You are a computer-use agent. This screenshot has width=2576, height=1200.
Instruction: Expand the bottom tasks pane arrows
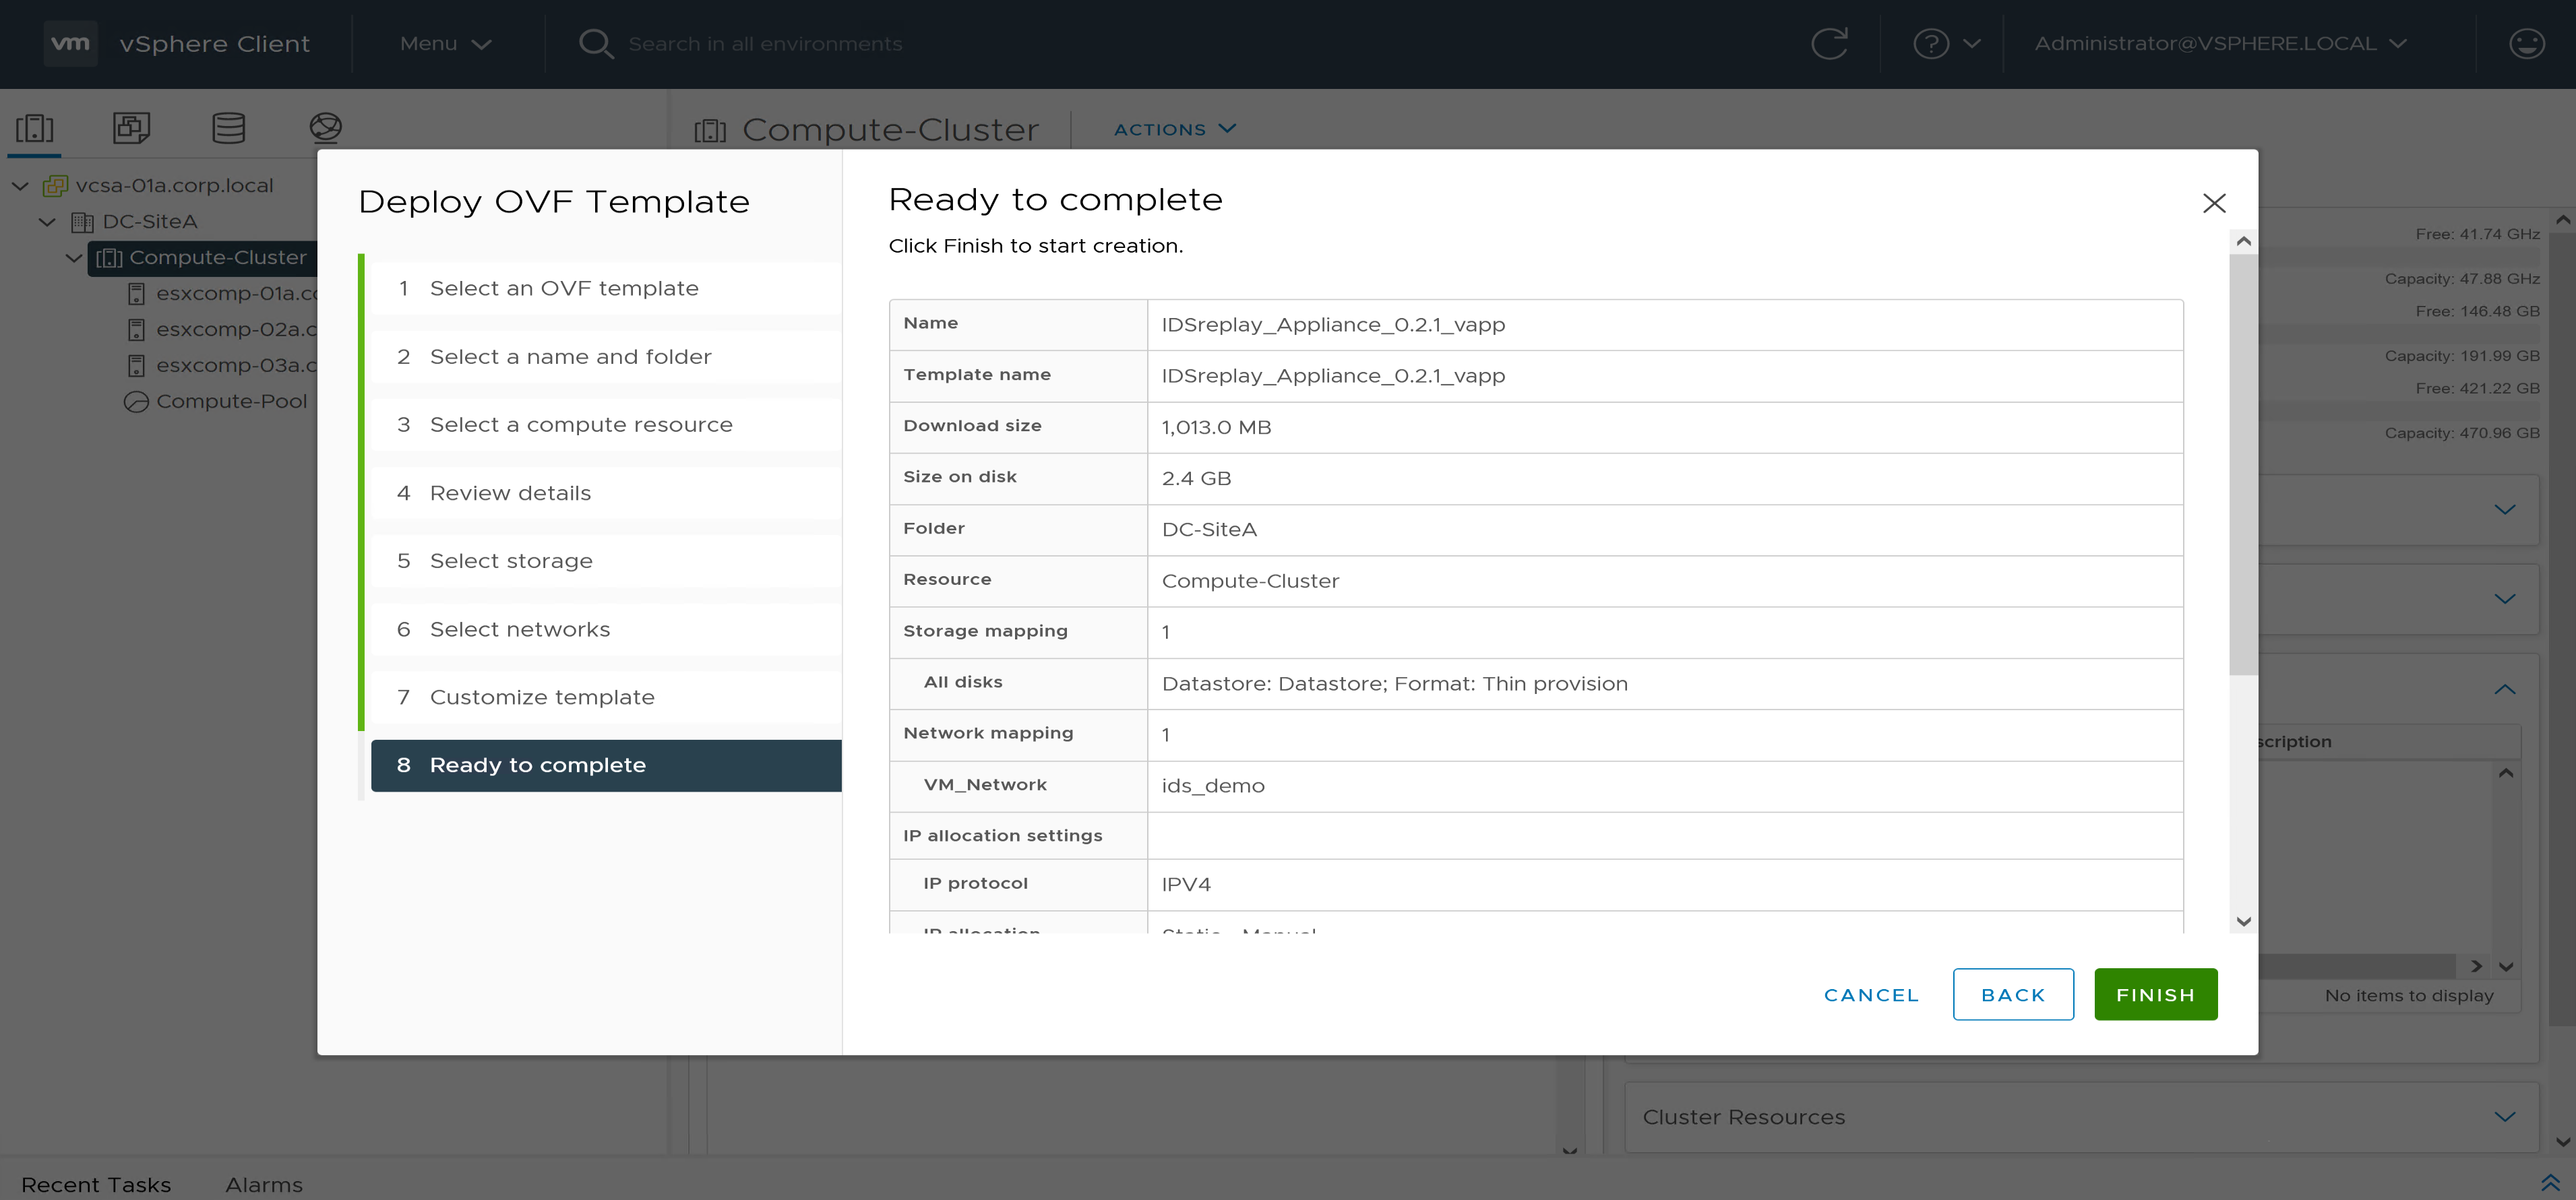tap(2550, 1183)
